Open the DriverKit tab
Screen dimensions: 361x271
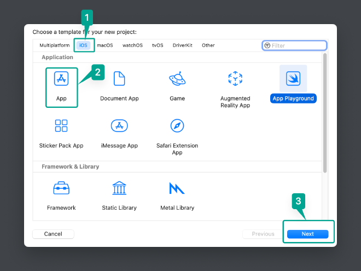(x=183, y=45)
